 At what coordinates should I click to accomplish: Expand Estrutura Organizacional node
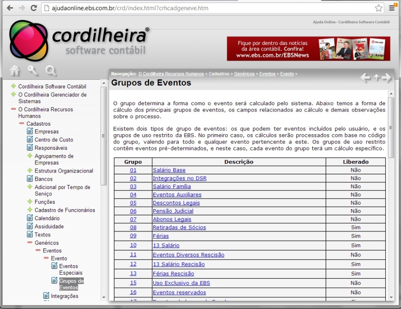tap(30, 170)
